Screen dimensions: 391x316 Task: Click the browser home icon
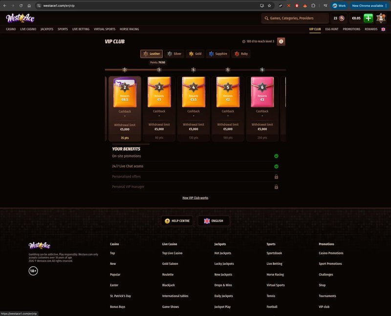point(29,5)
